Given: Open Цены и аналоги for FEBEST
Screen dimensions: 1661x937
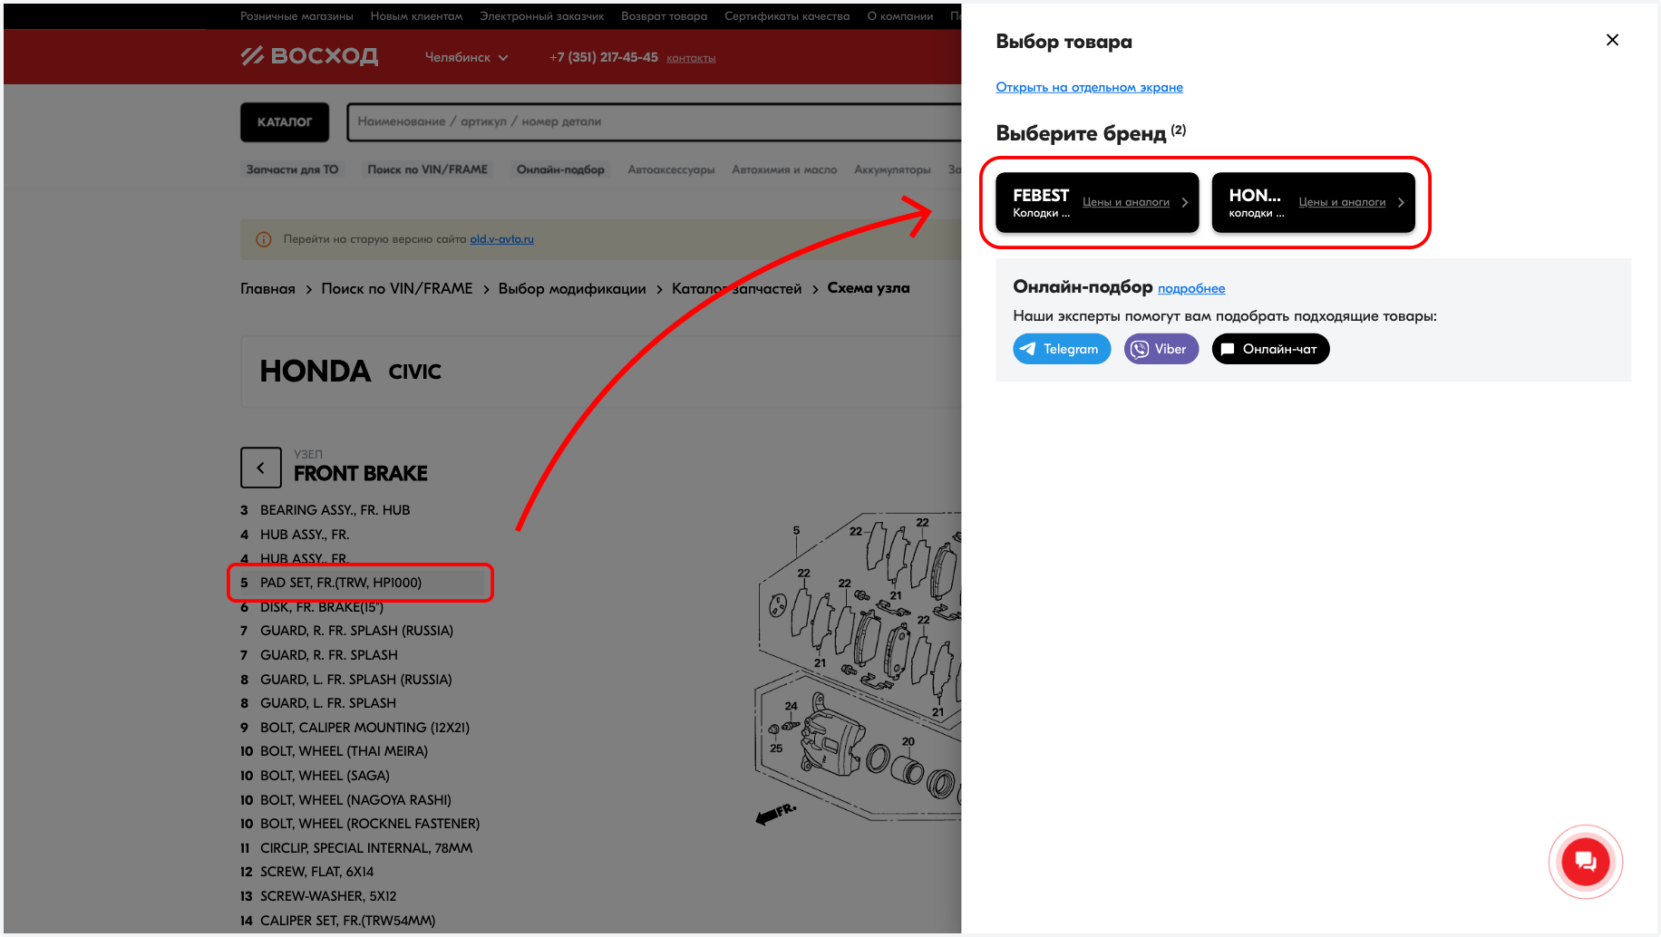Looking at the screenshot, I should click(1126, 202).
